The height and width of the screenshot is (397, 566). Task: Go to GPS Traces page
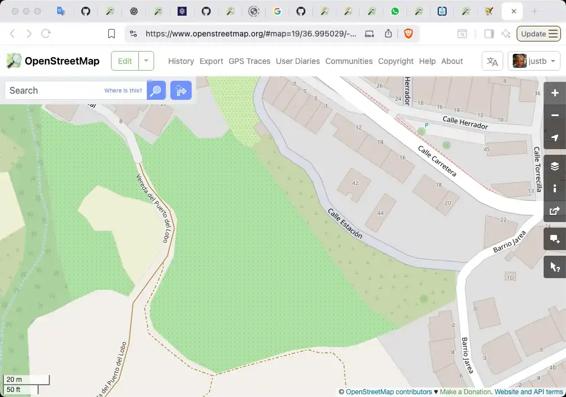(x=249, y=61)
